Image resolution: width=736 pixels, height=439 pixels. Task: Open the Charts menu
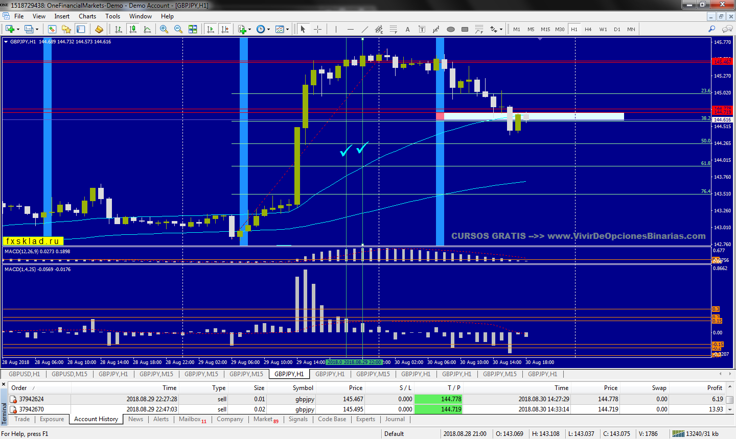[87, 16]
